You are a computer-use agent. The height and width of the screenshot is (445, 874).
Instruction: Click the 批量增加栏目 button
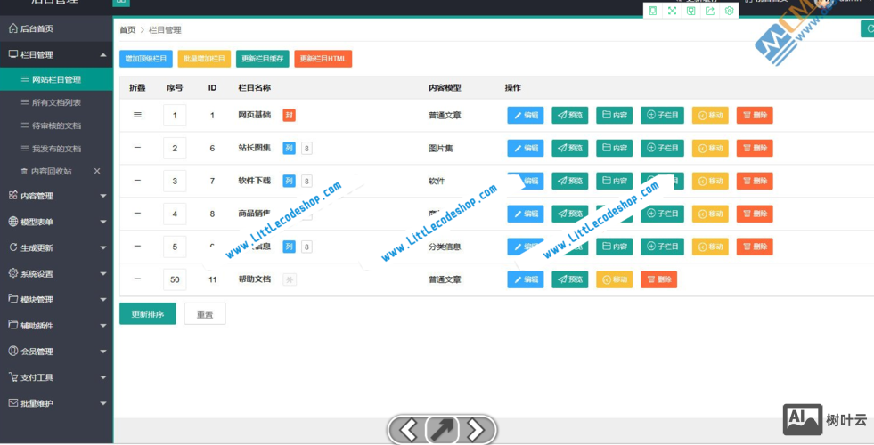(204, 59)
